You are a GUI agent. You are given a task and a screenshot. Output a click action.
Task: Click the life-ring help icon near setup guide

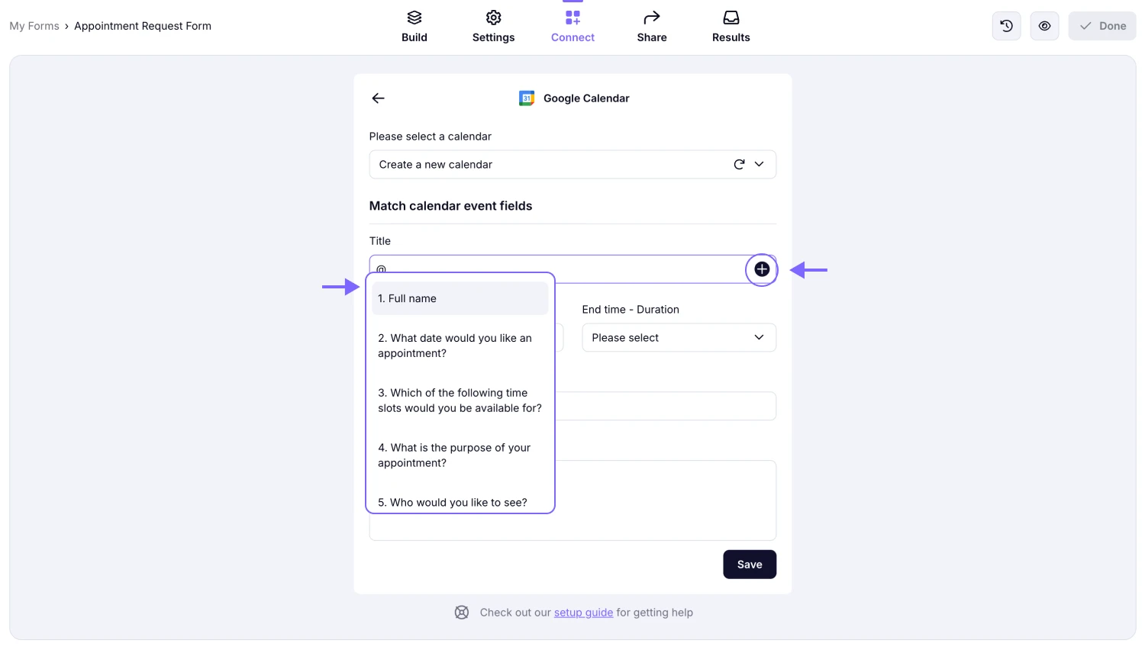(x=462, y=612)
